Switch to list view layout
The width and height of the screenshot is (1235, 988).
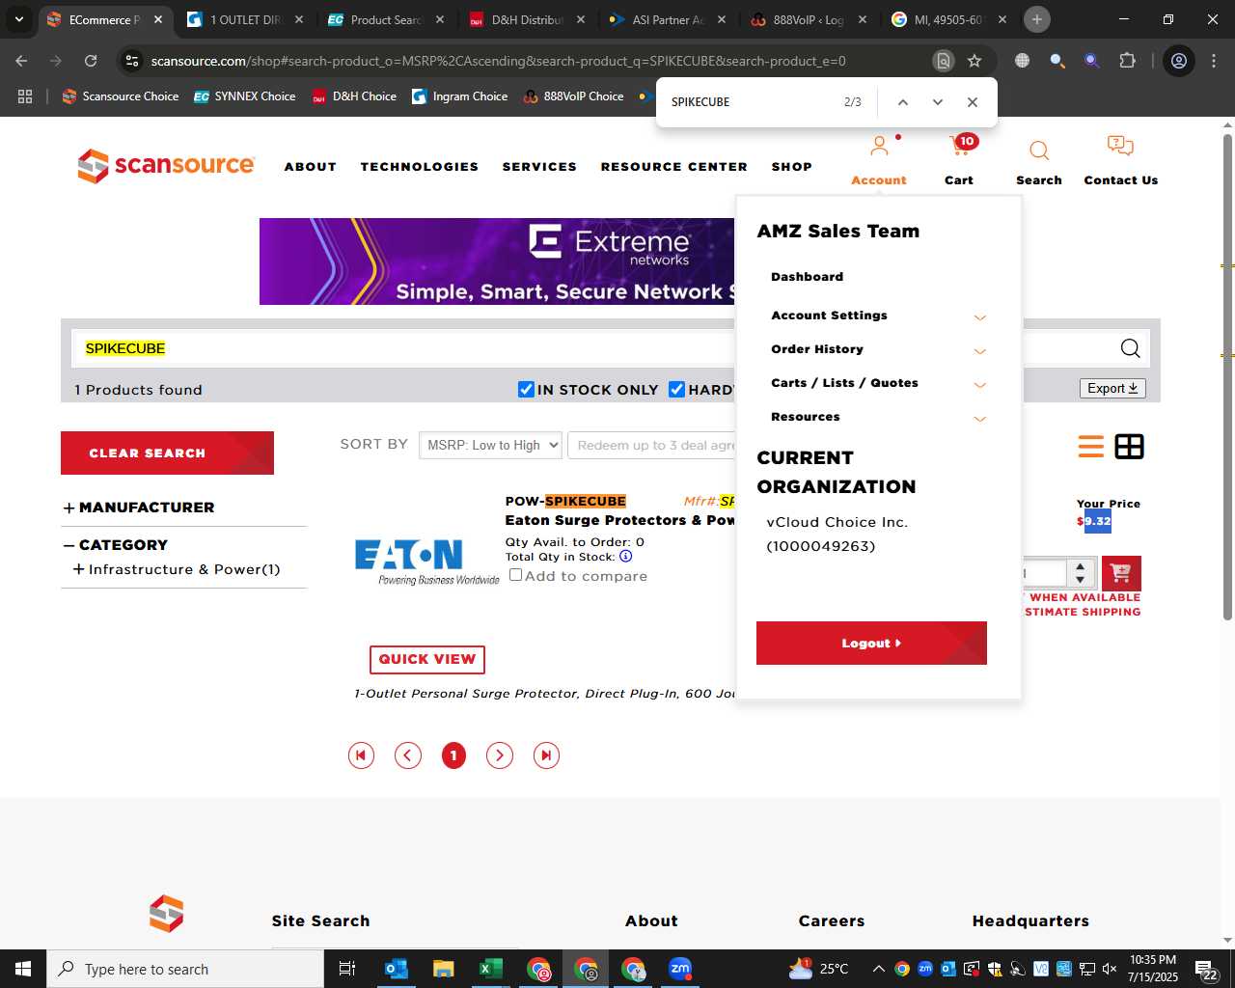point(1091,447)
